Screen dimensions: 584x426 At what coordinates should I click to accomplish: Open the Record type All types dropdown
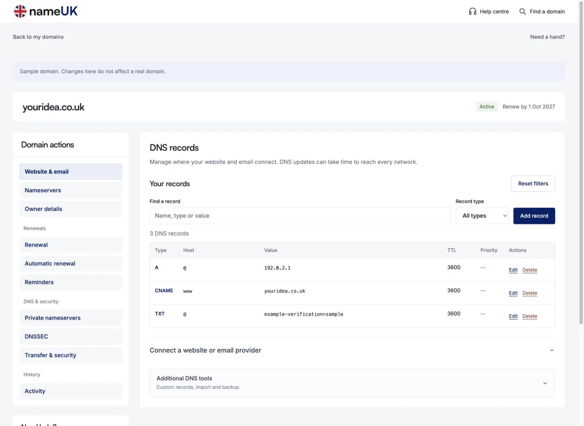coord(482,216)
